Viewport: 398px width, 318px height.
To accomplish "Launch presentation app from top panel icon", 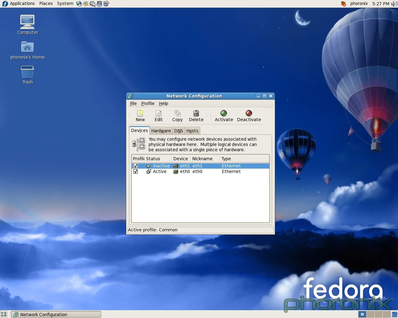I will 99,4.
